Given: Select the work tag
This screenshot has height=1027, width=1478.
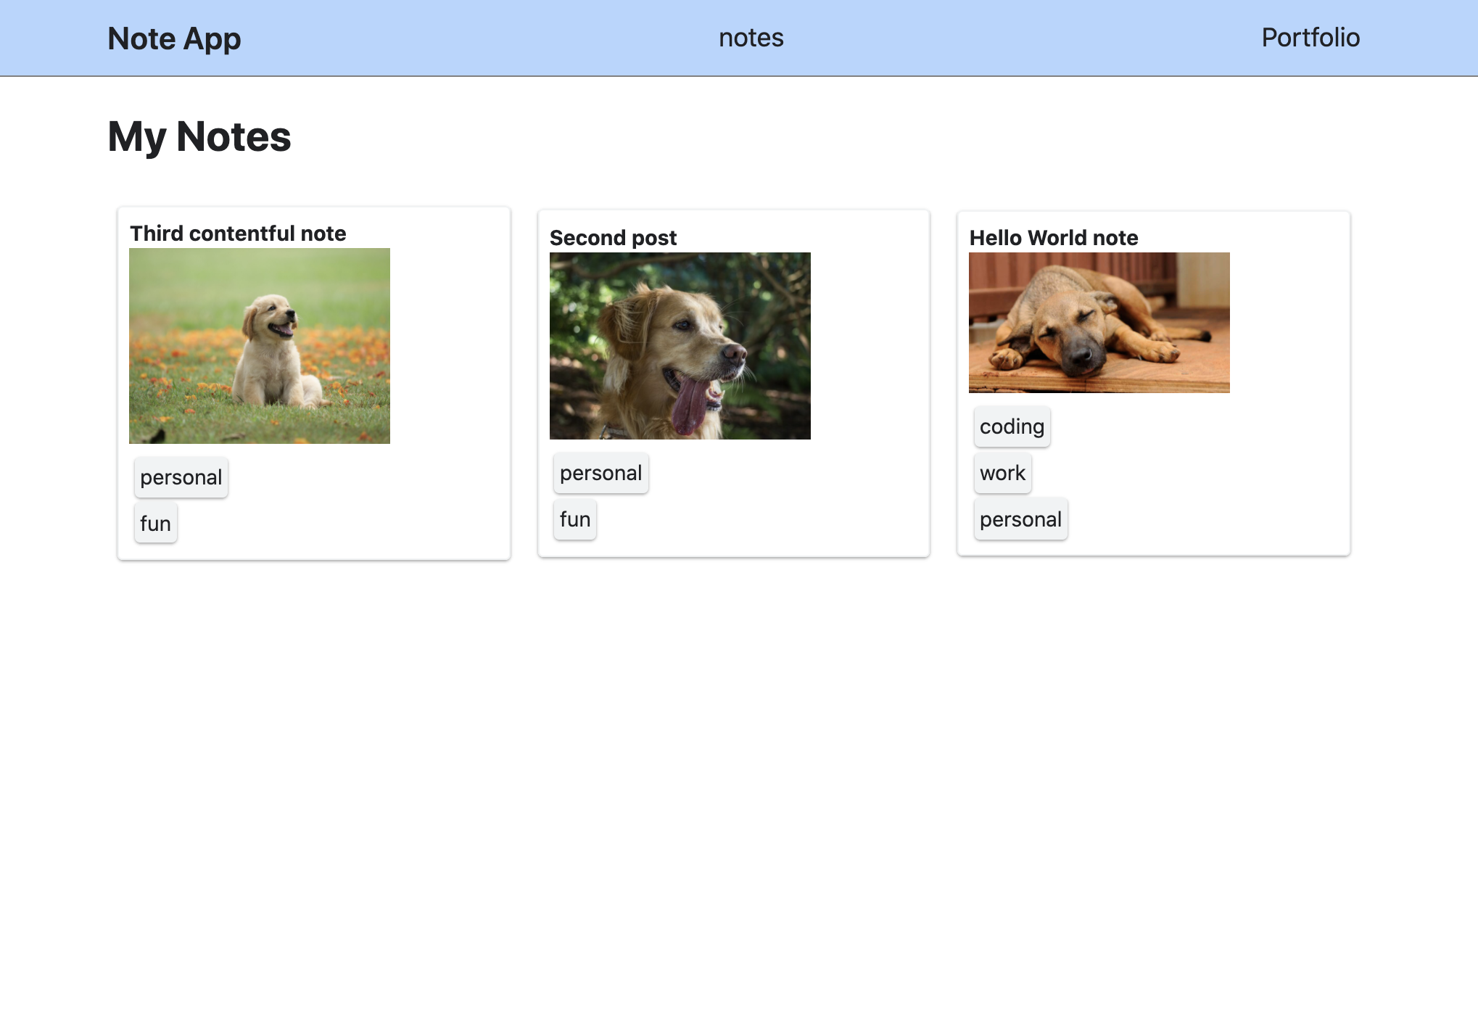Looking at the screenshot, I should (1002, 473).
